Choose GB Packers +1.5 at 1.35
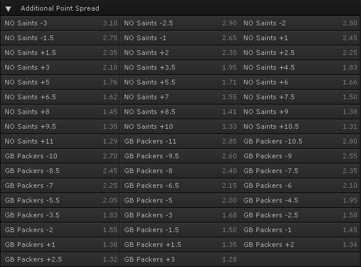 tap(180, 244)
